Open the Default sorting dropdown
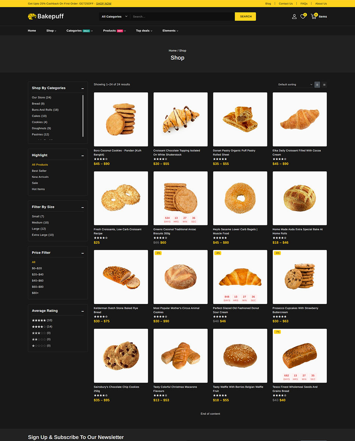355x441 pixels. point(295,85)
